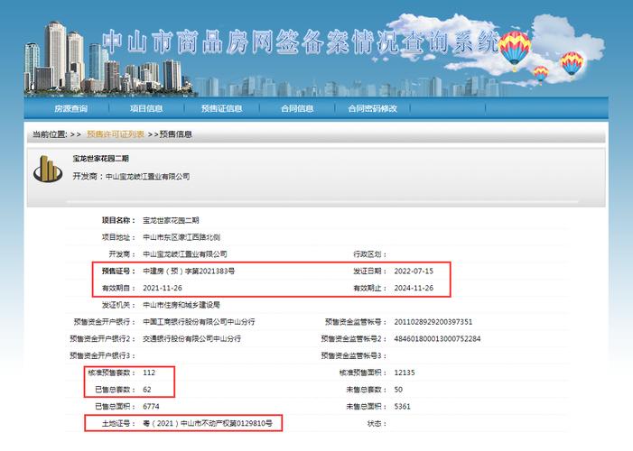Viewport: 633px width, 451px height.
Task: Click the gold building project icon
Action: tap(48, 169)
